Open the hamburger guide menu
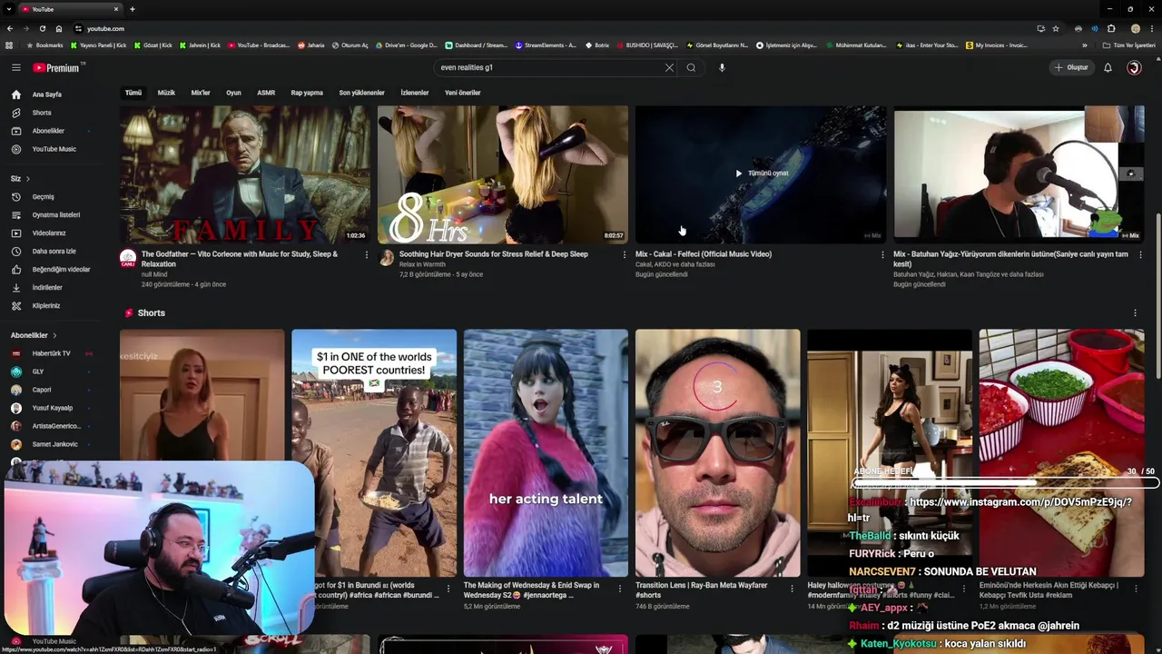This screenshot has width=1162, height=654. click(15, 67)
